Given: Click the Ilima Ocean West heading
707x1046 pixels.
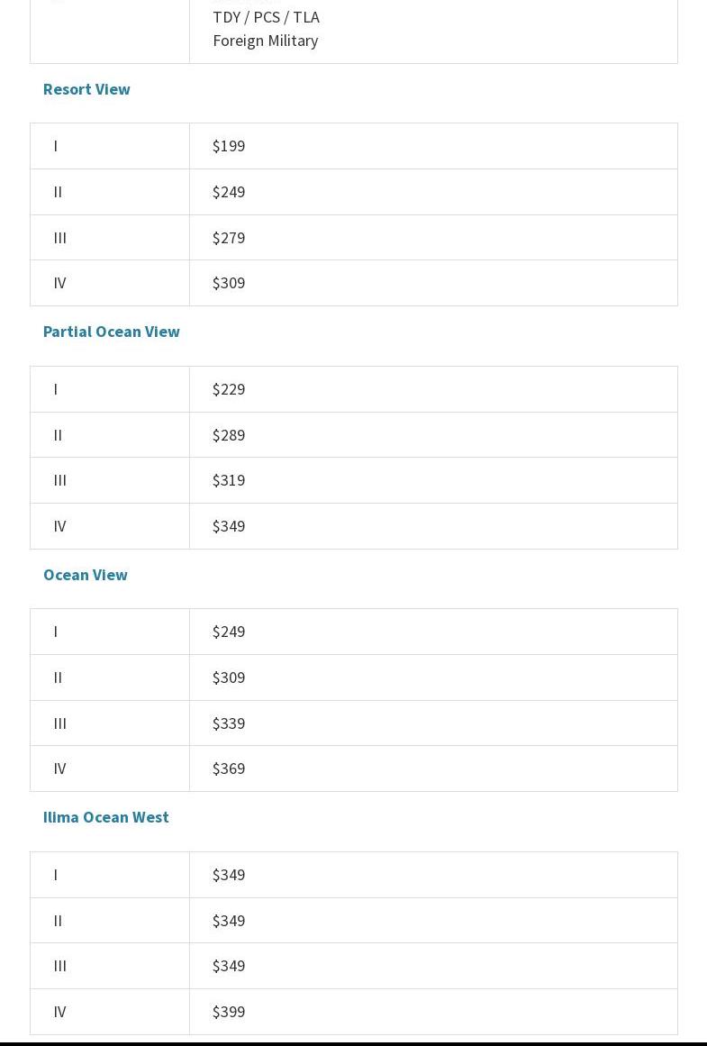Looking at the screenshot, I should [105, 817].
